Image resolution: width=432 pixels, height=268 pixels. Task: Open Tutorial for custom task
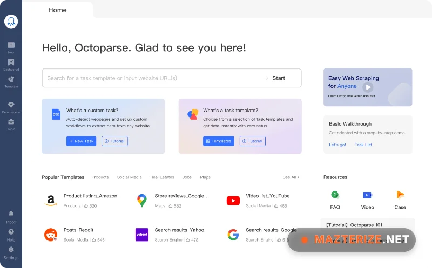point(114,141)
